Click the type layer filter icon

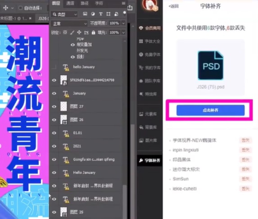(101, 14)
